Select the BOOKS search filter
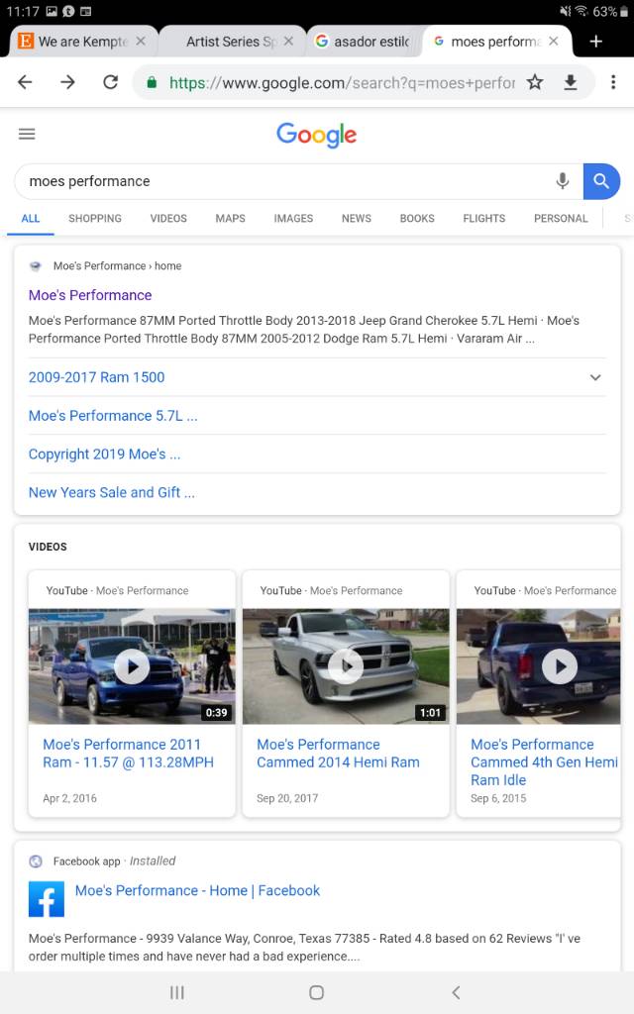This screenshot has width=634, height=1014. [417, 219]
